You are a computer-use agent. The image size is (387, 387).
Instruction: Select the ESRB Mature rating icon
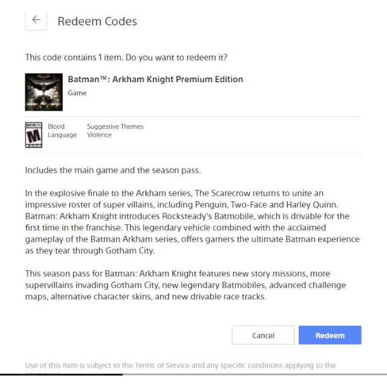(x=34, y=135)
